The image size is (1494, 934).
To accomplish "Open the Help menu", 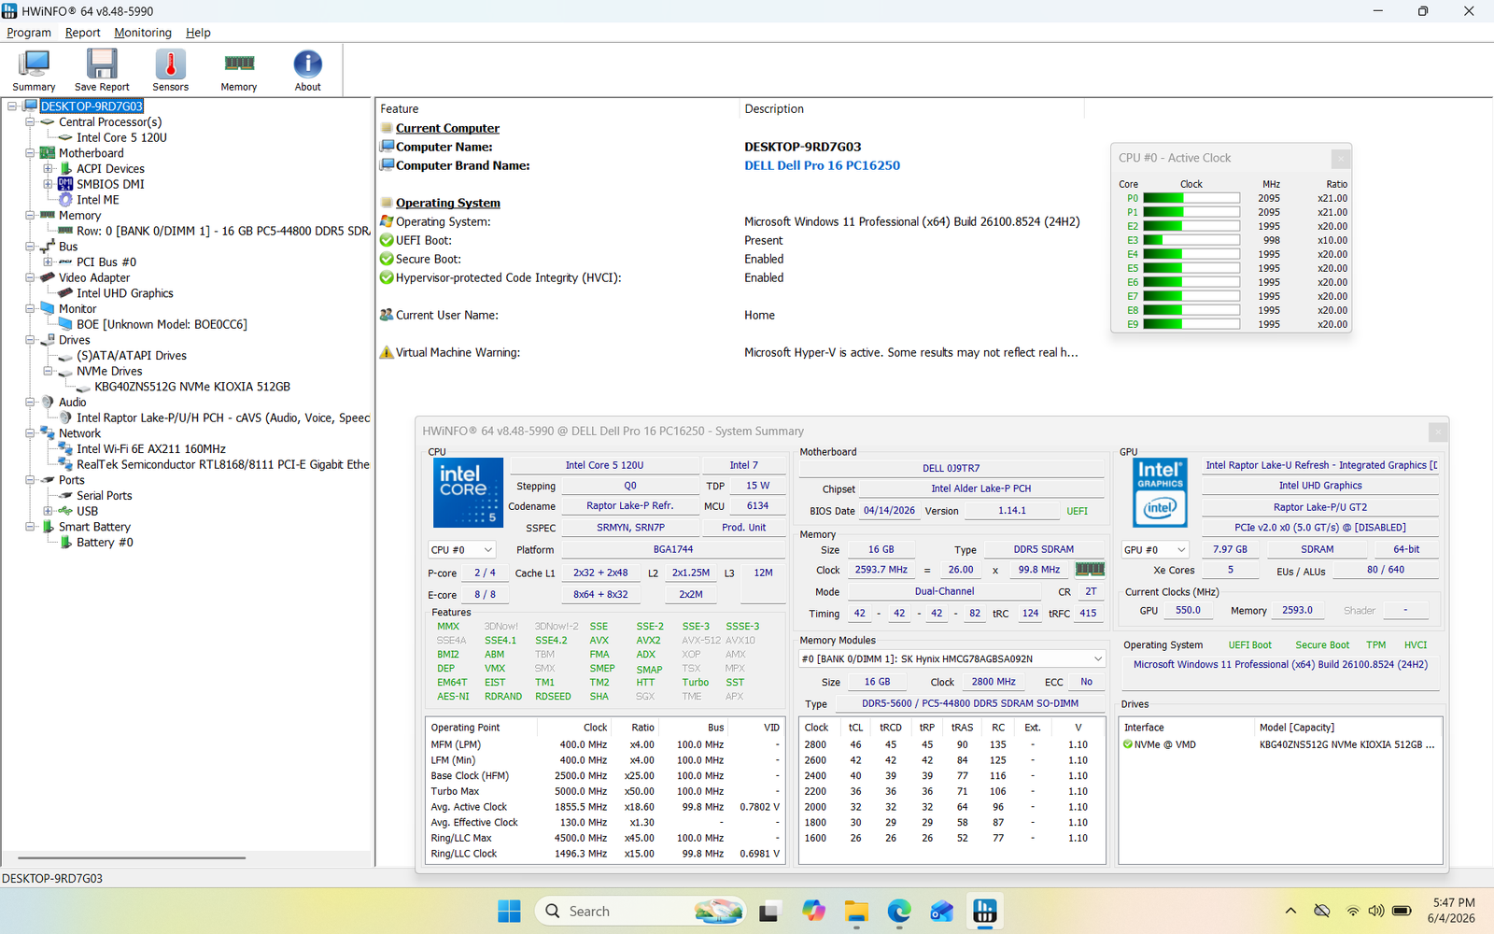I will tap(198, 33).
